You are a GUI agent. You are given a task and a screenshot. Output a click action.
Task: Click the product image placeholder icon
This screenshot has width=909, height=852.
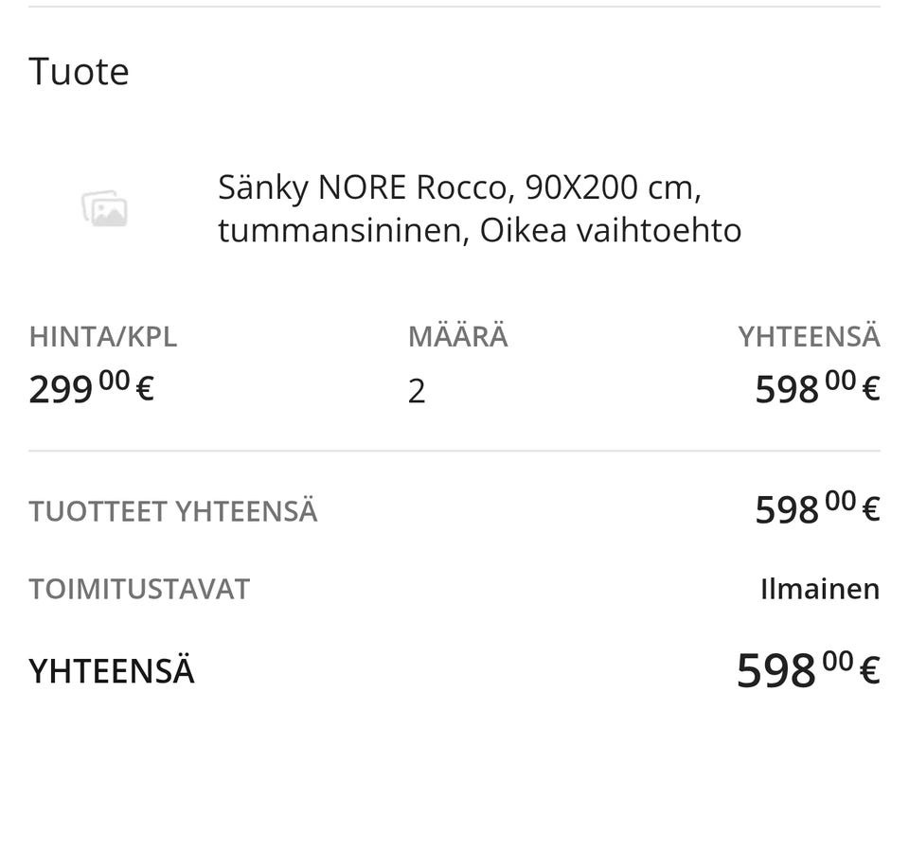[x=104, y=208]
